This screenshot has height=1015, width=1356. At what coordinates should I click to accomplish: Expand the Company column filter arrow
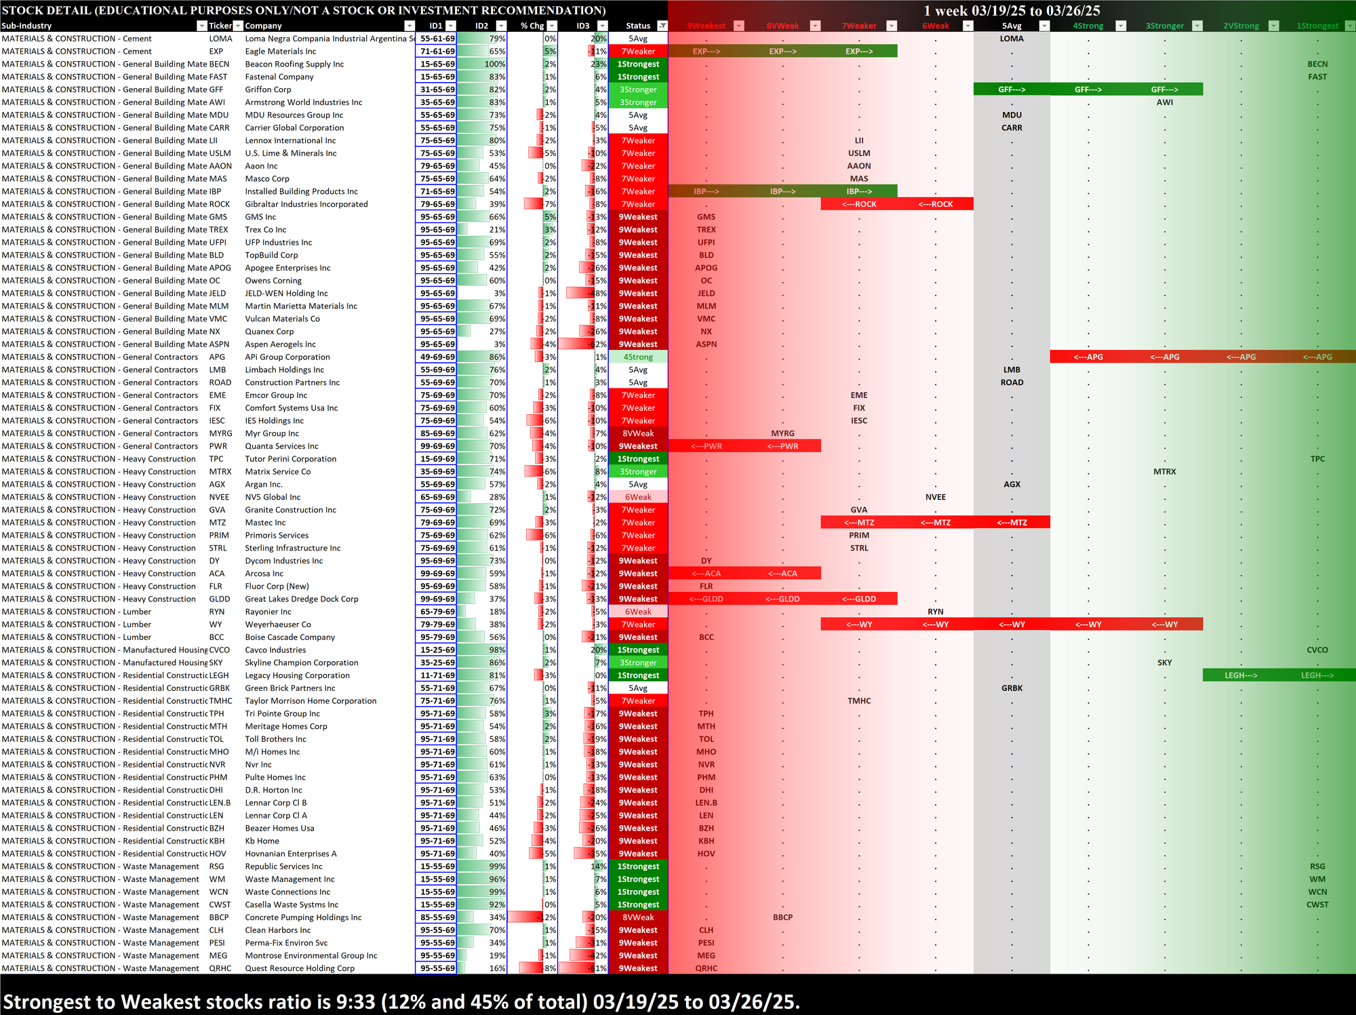point(409,26)
